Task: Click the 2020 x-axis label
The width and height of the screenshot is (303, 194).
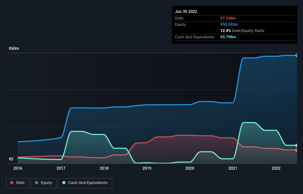Action: tap(190, 168)
